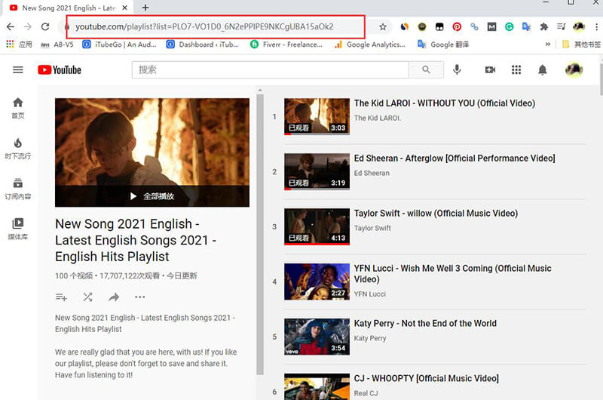The image size is (603, 400).
Task: Click the create video camera icon
Action: (491, 69)
